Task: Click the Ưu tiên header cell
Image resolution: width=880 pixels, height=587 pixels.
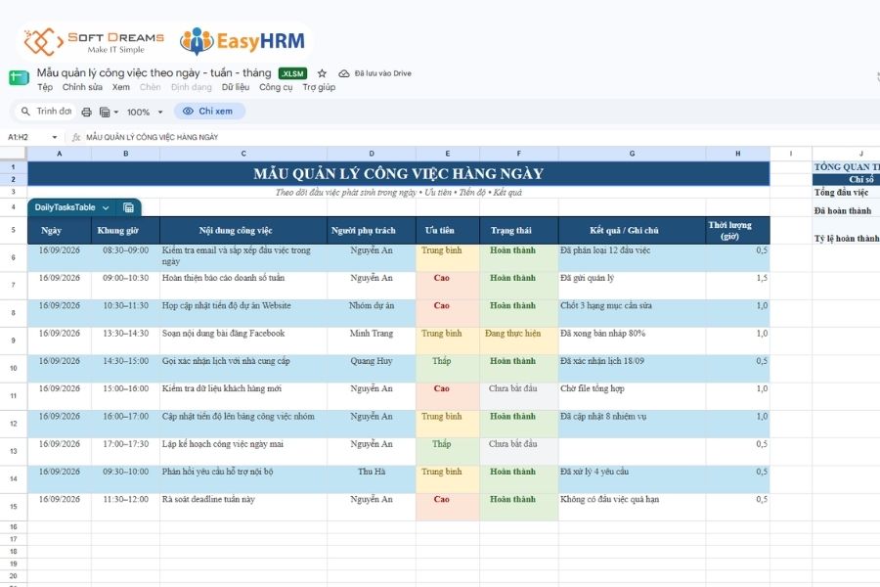Action: tap(448, 230)
